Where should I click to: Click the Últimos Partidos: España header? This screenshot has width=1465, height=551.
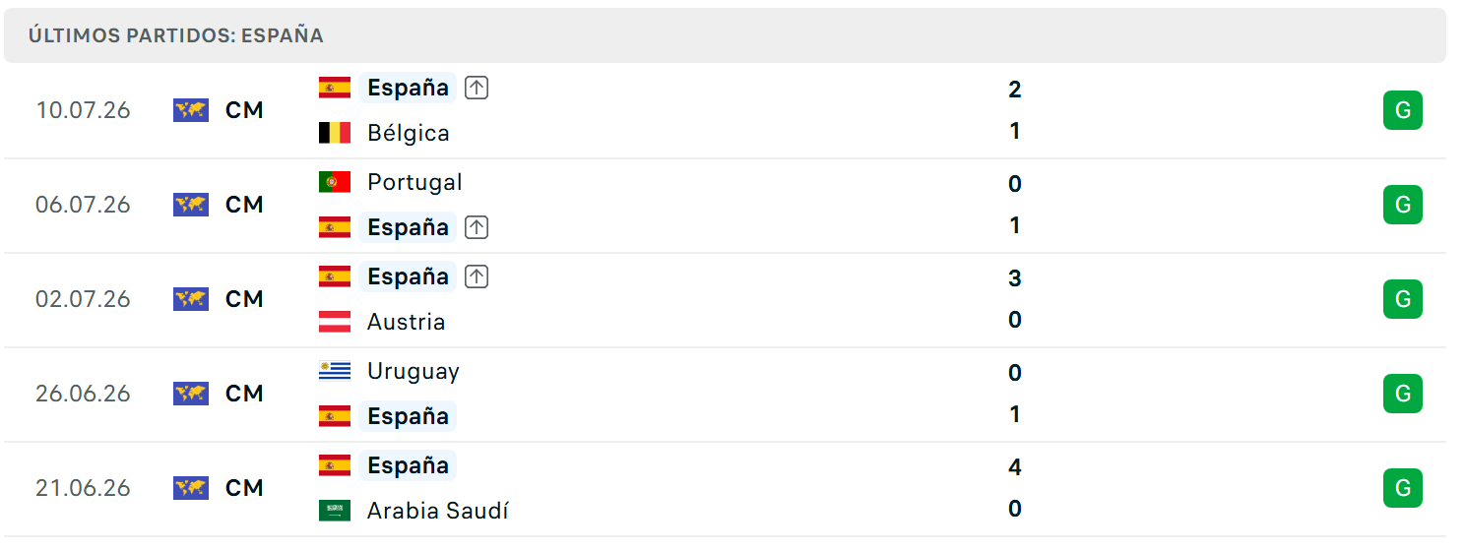176,35
